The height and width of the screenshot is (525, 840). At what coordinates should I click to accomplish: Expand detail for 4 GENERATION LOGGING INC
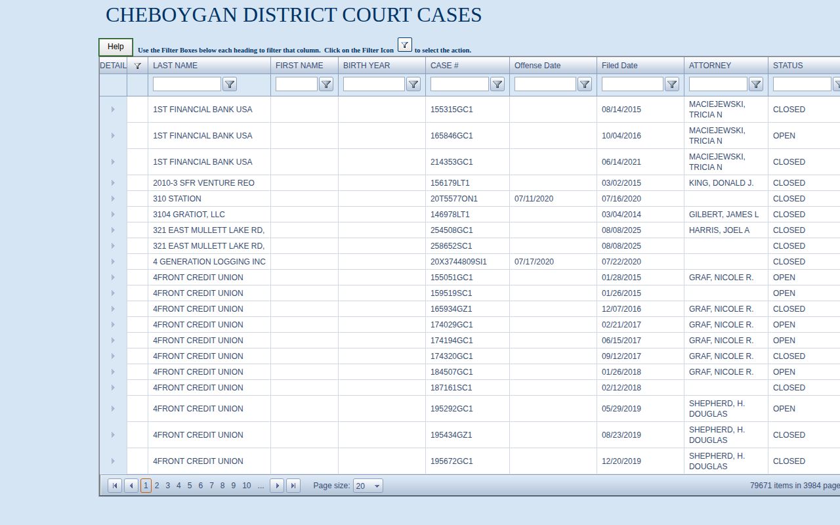click(x=113, y=262)
